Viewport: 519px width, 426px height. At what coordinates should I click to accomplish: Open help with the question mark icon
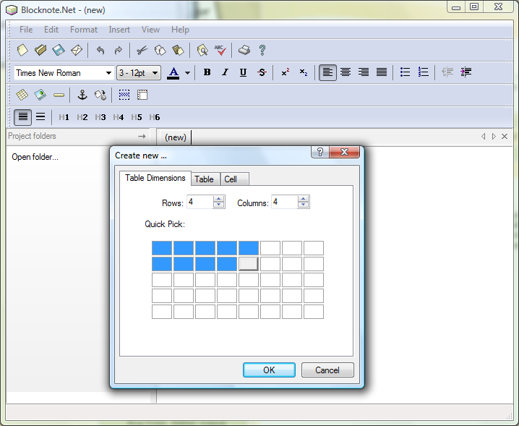tap(262, 51)
